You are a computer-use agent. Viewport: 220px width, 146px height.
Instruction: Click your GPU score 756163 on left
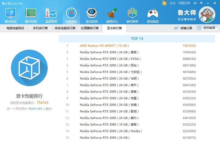pos(42,103)
